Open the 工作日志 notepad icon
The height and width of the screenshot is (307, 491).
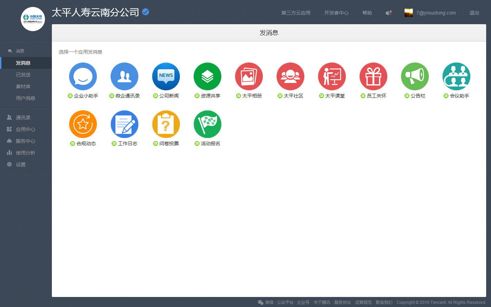pyautogui.click(x=124, y=124)
